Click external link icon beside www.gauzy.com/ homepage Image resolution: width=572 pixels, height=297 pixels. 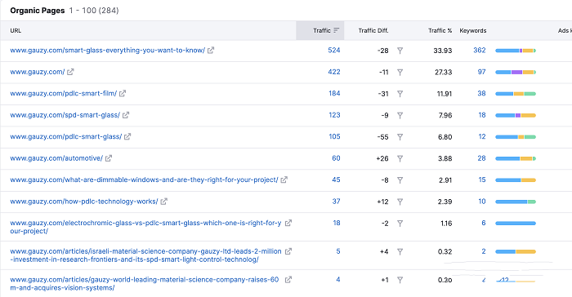[70, 72]
